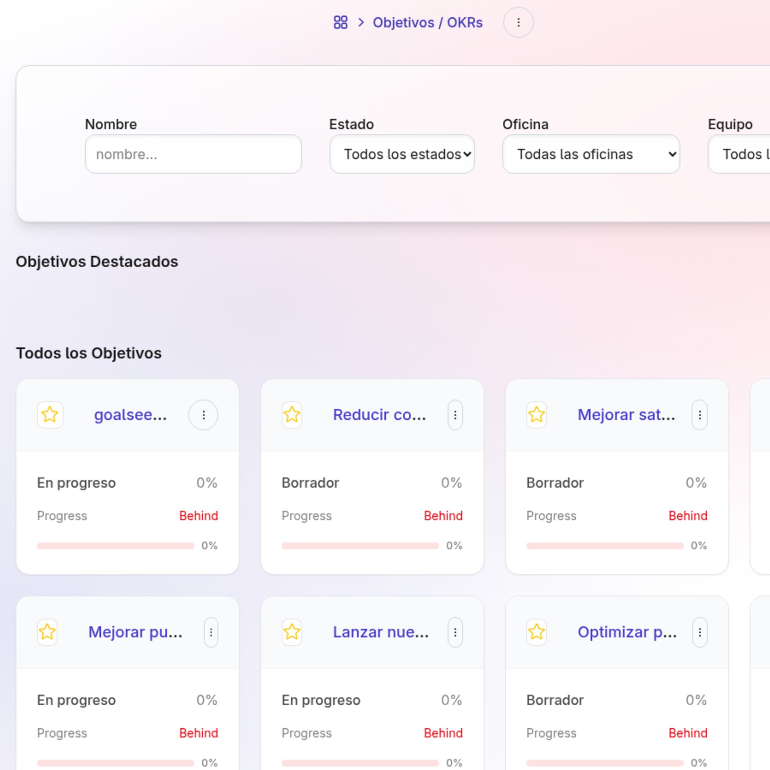The height and width of the screenshot is (770, 770).
Task: Click the progress bar on Reducir co... card
Action: 360,546
